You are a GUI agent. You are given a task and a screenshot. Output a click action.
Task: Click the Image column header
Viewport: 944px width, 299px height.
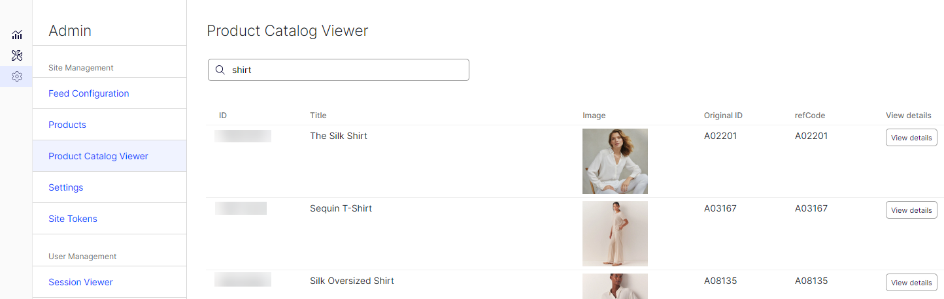pyautogui.click(x=594, y=116)
